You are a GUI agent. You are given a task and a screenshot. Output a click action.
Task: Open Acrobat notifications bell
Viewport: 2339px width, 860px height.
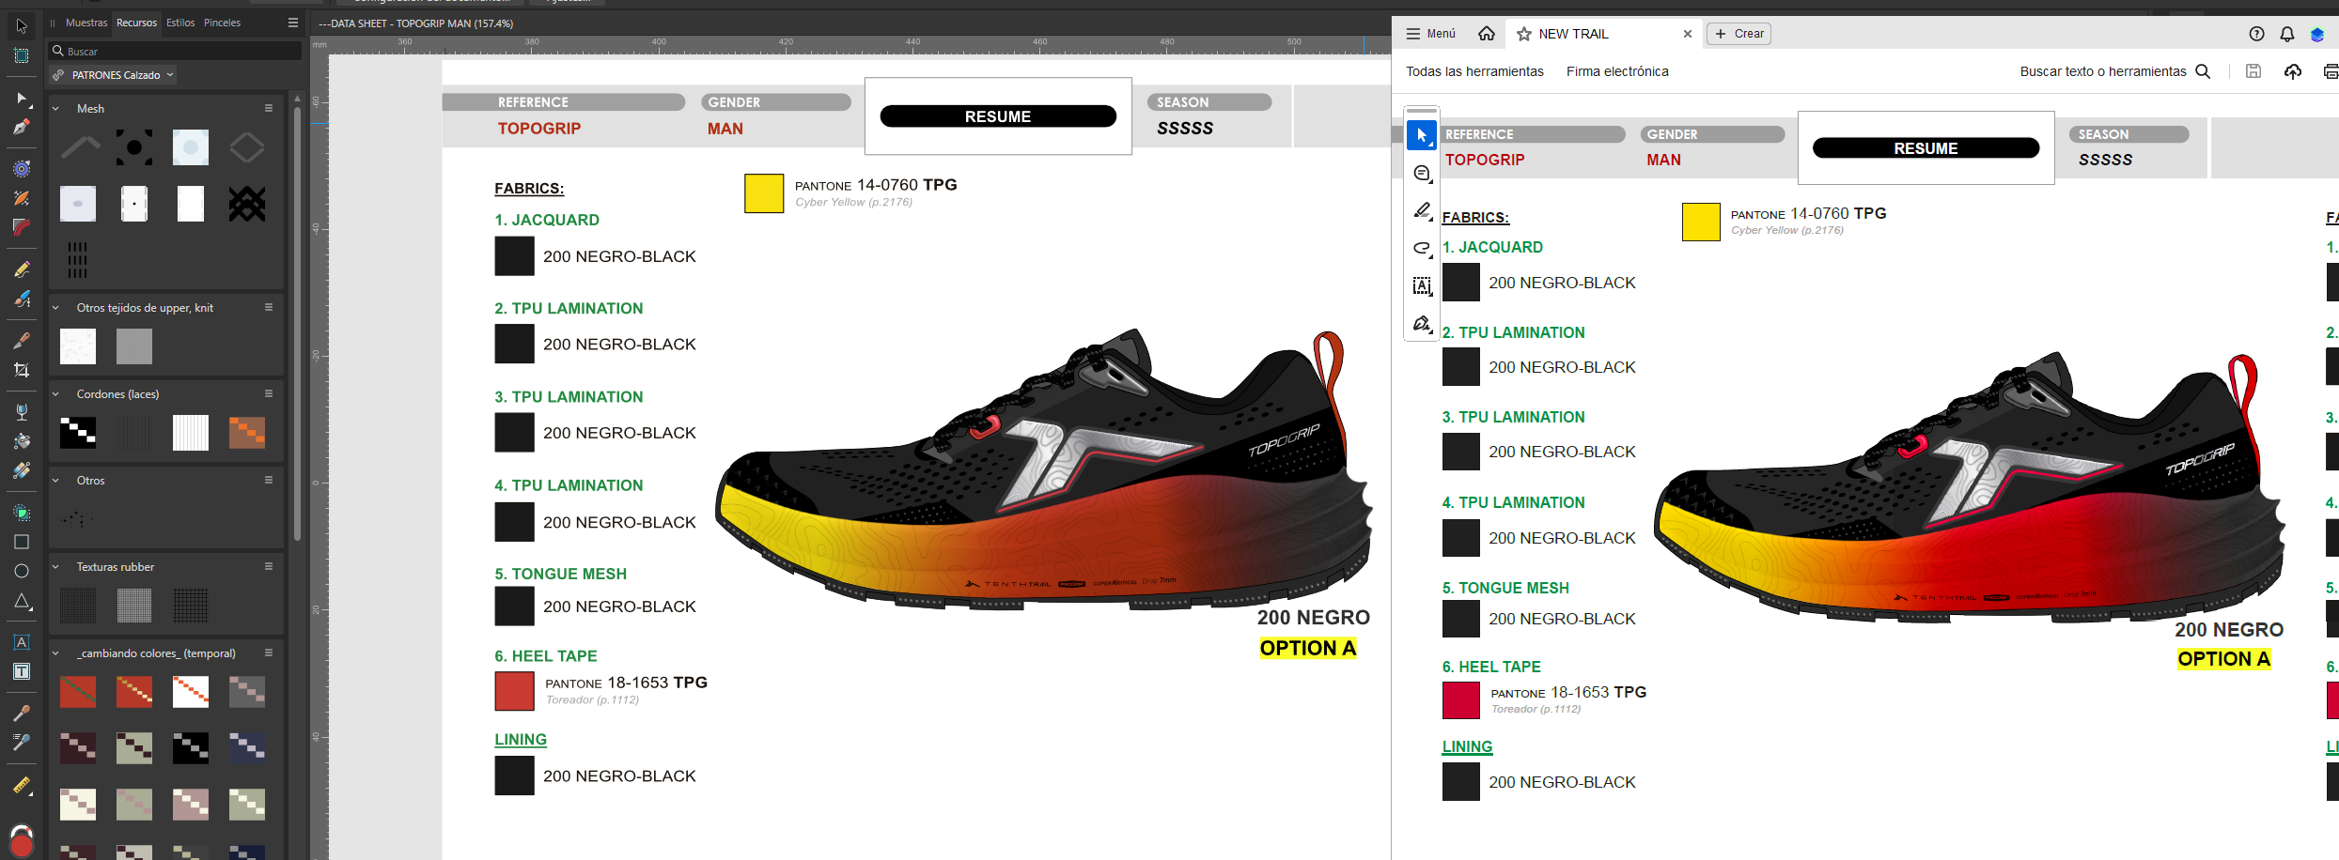pyautogui.click(x=2287, y=34)
